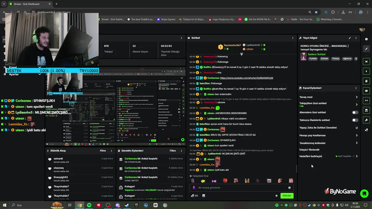Image resolution: width=372 pixels, height=209 pixels.
Task: Edit stream info with the Yayın bilgisi pencil
Action: pyautogui.click(x=350, y=38)
